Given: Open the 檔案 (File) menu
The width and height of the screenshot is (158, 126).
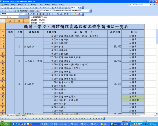Looking at the screenshot, I should [x=7, y=5].
